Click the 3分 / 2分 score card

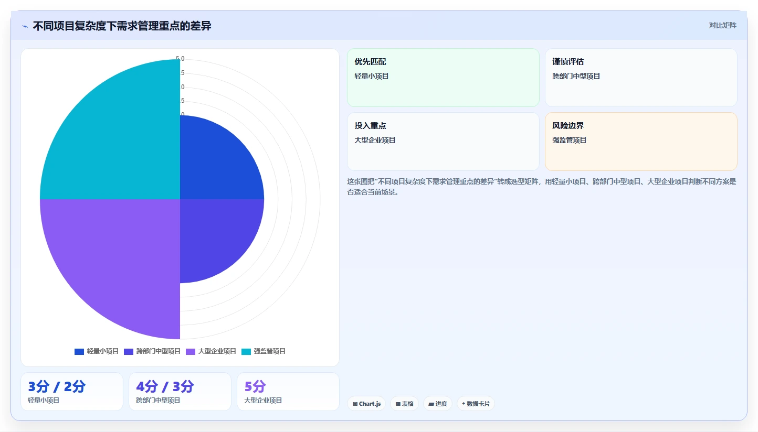pos(72,392)
